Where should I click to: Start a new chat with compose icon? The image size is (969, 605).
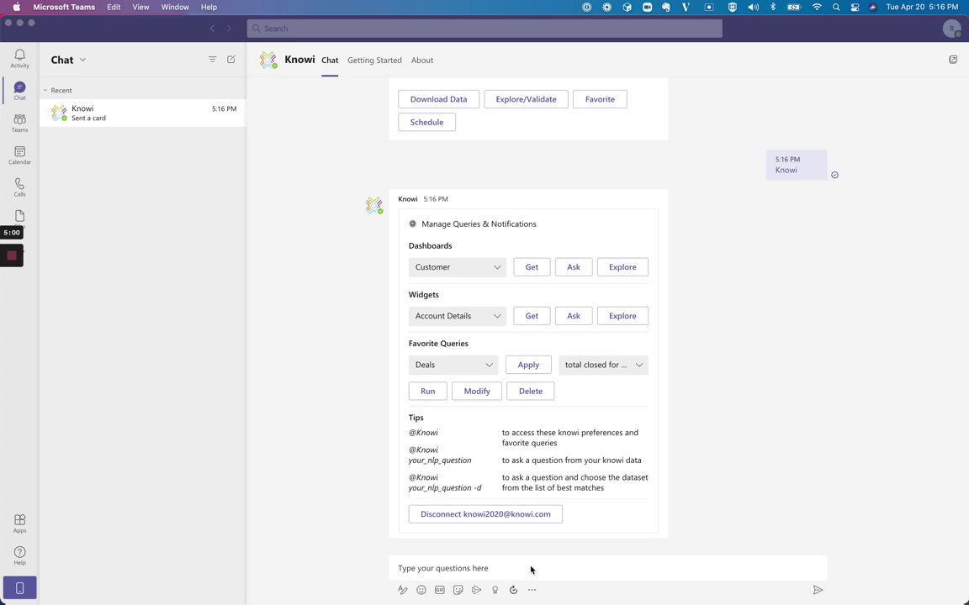pyautogui.click(x=231, y=60)
